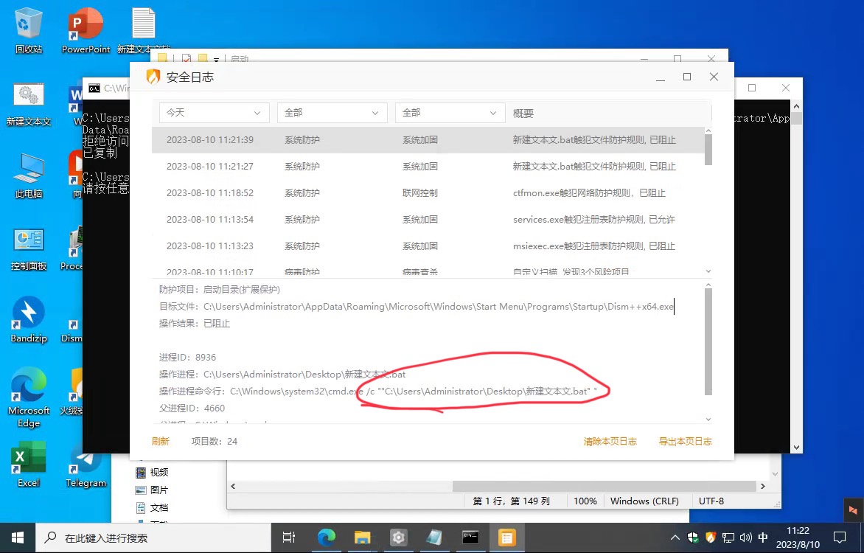Click 清除本页日志 to clear logs
The width and height of the screenshot is (864, 553).
coord(610,441)
